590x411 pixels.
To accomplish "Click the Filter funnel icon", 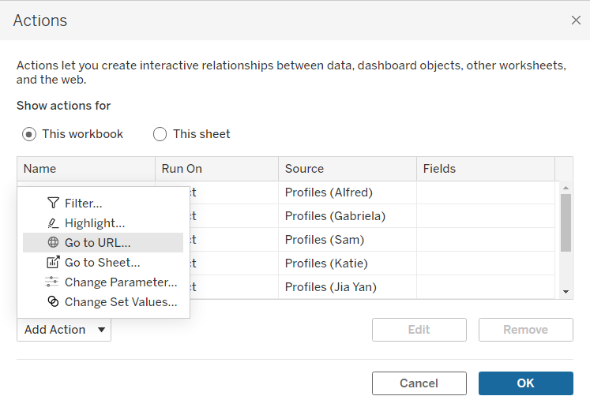I will point(53,204).
